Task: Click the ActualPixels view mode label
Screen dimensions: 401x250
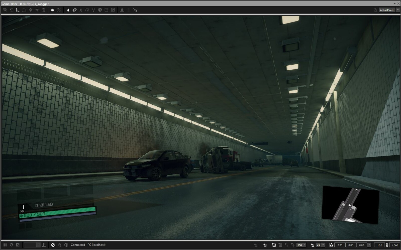Action: 386,10
